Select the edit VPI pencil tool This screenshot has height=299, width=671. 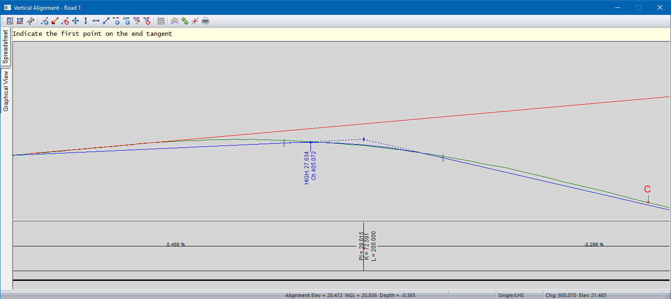55,21
